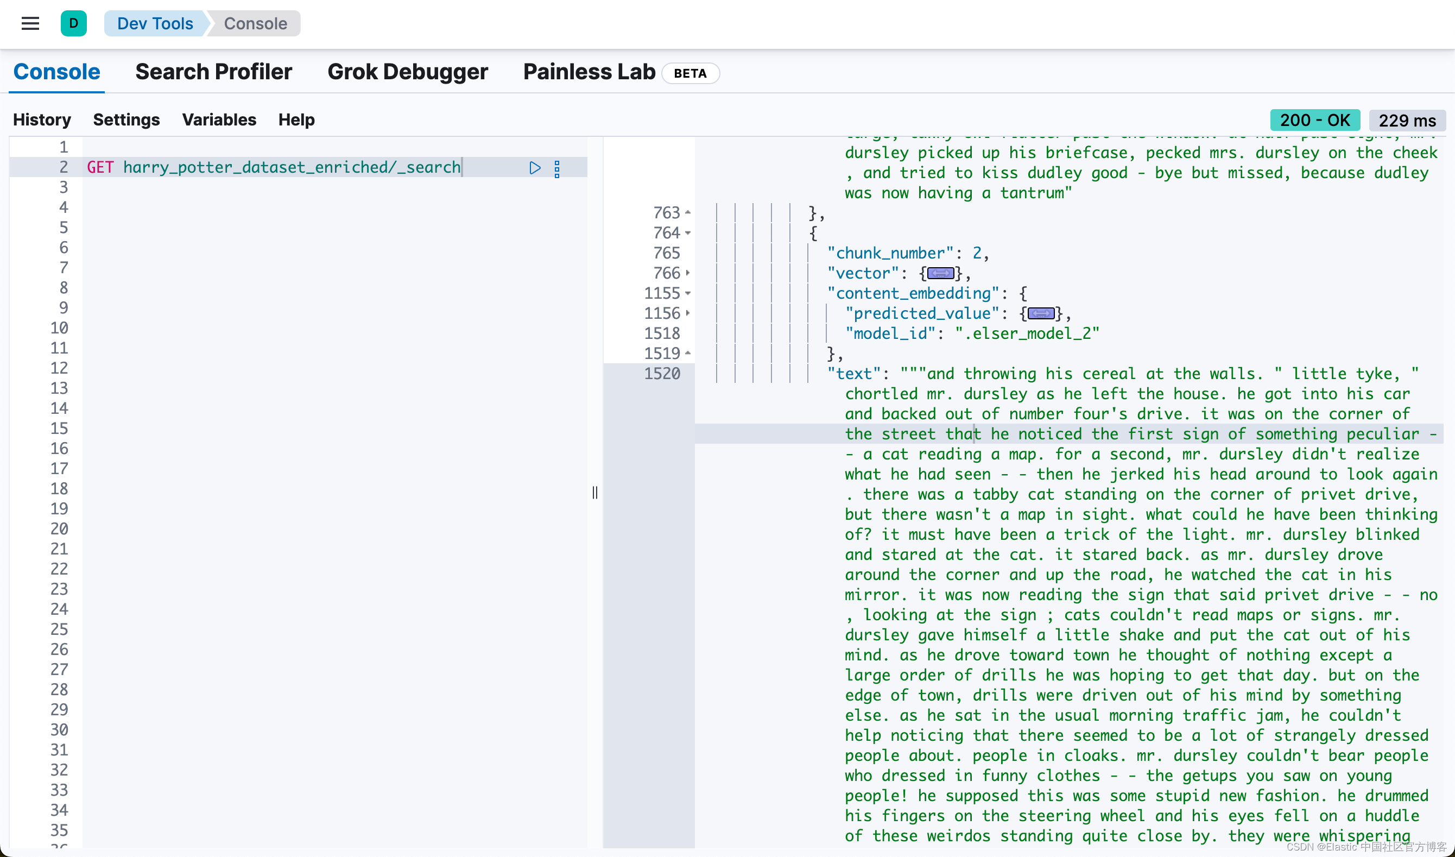Expand the collapsed vector object badge
Screen dimensions: 1455x857
941,273
